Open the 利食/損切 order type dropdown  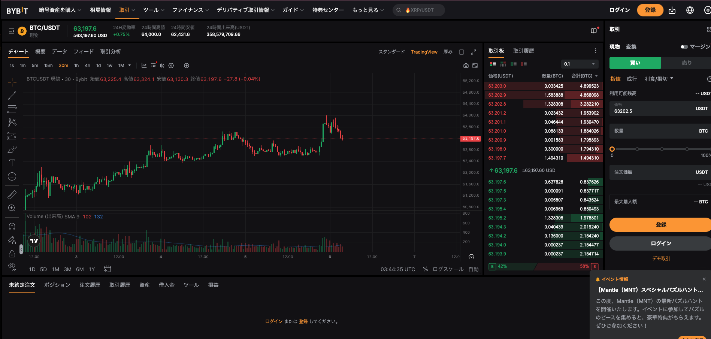click(659, 79)
